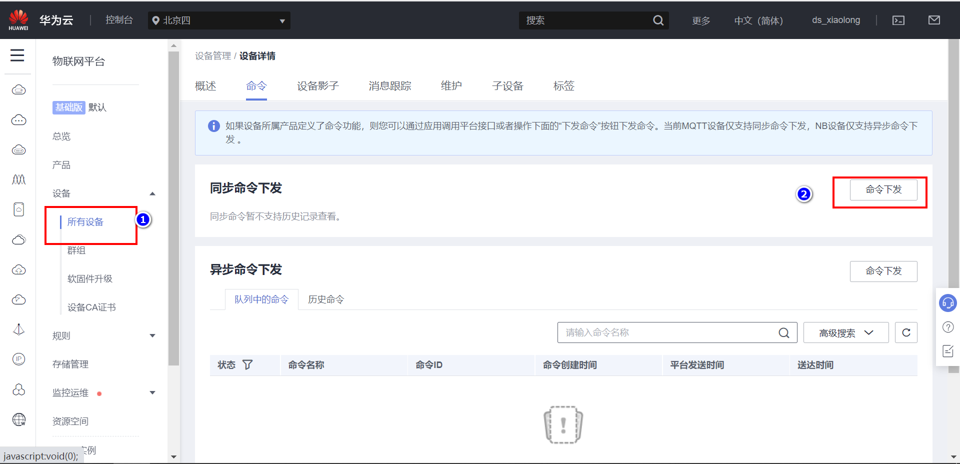Click the question mark help icon
The height and width of the screenshot is (464, 960).
(x=948, y=327)
